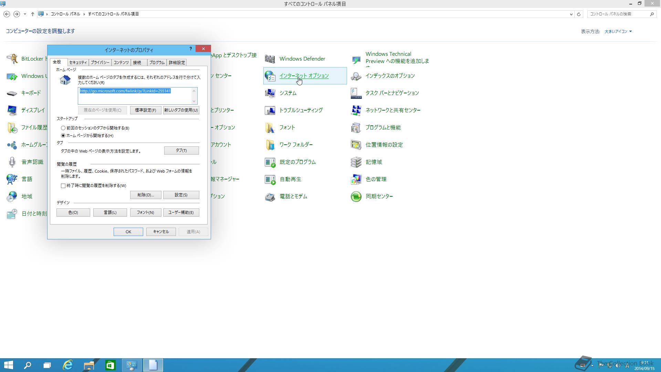Enable delete browsing history on exit checkbox
Screen dimensions: 661x372
(63, 186)
